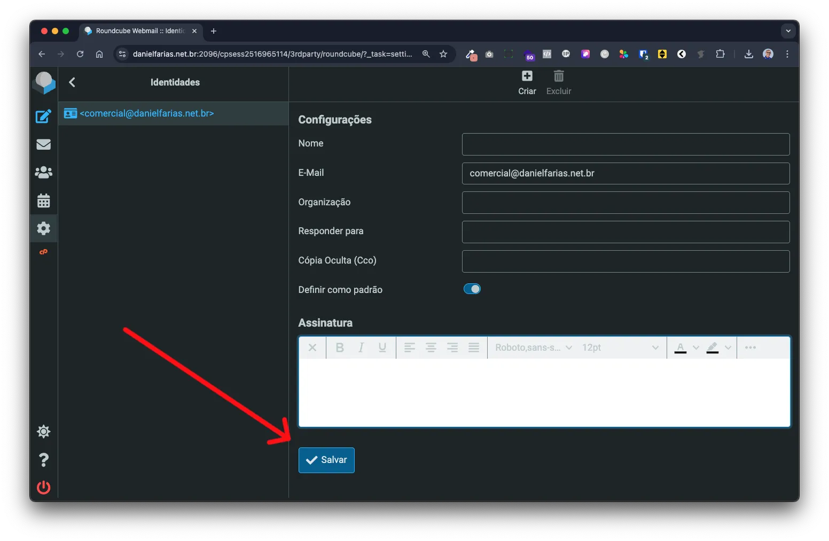Click the address bar URL
Viewport: 829px width, 541px height.
[272, 54]
